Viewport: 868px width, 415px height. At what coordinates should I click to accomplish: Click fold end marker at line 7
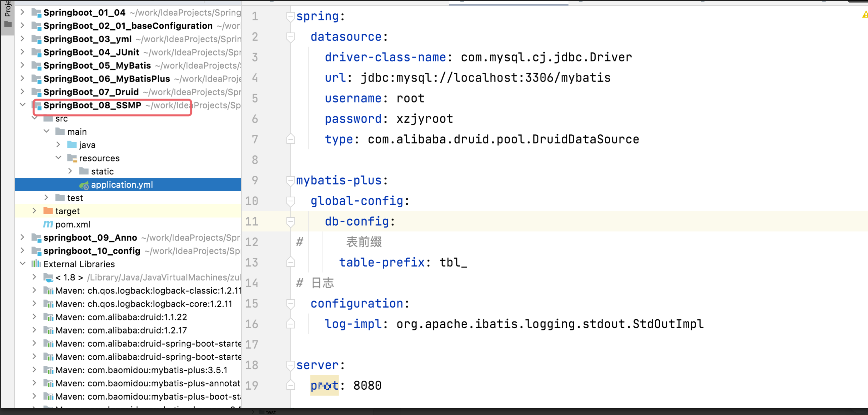click(x=291, y=139)
